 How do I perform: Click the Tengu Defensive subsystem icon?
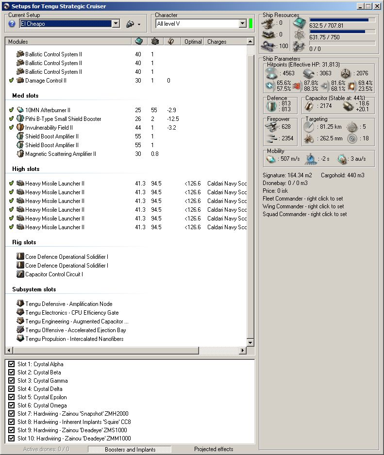pyautogui.click(x=20, y=304)
